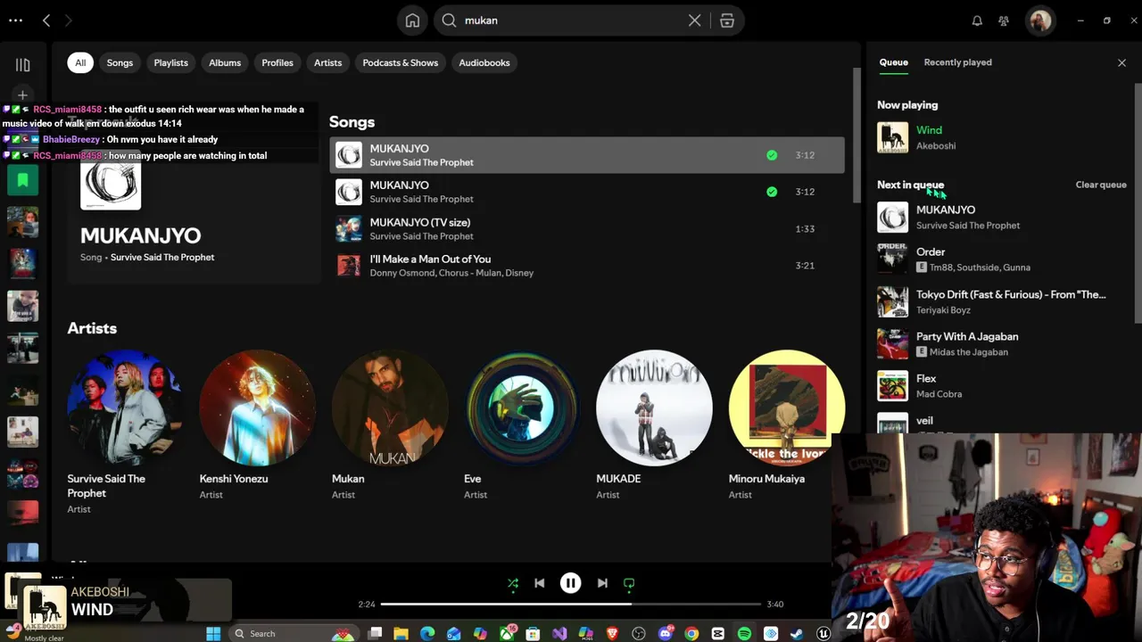Open Akeboshi artist link in Now playing
The width and height of the screenshot is (1142, 642).
point(936,146)
